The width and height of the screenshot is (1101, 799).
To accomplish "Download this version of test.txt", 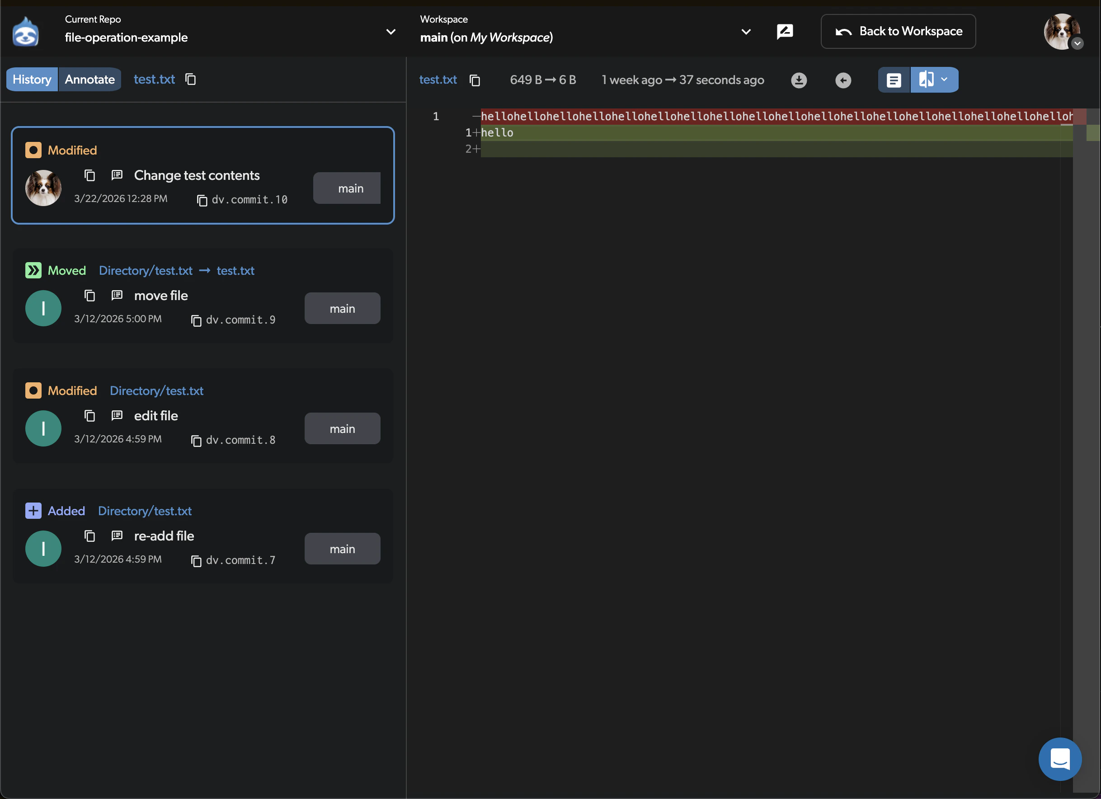I will coord(799,80).
